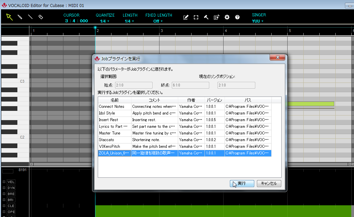Select the eraser tool
This screenshot has width=354, height=217.
[41, 17]
